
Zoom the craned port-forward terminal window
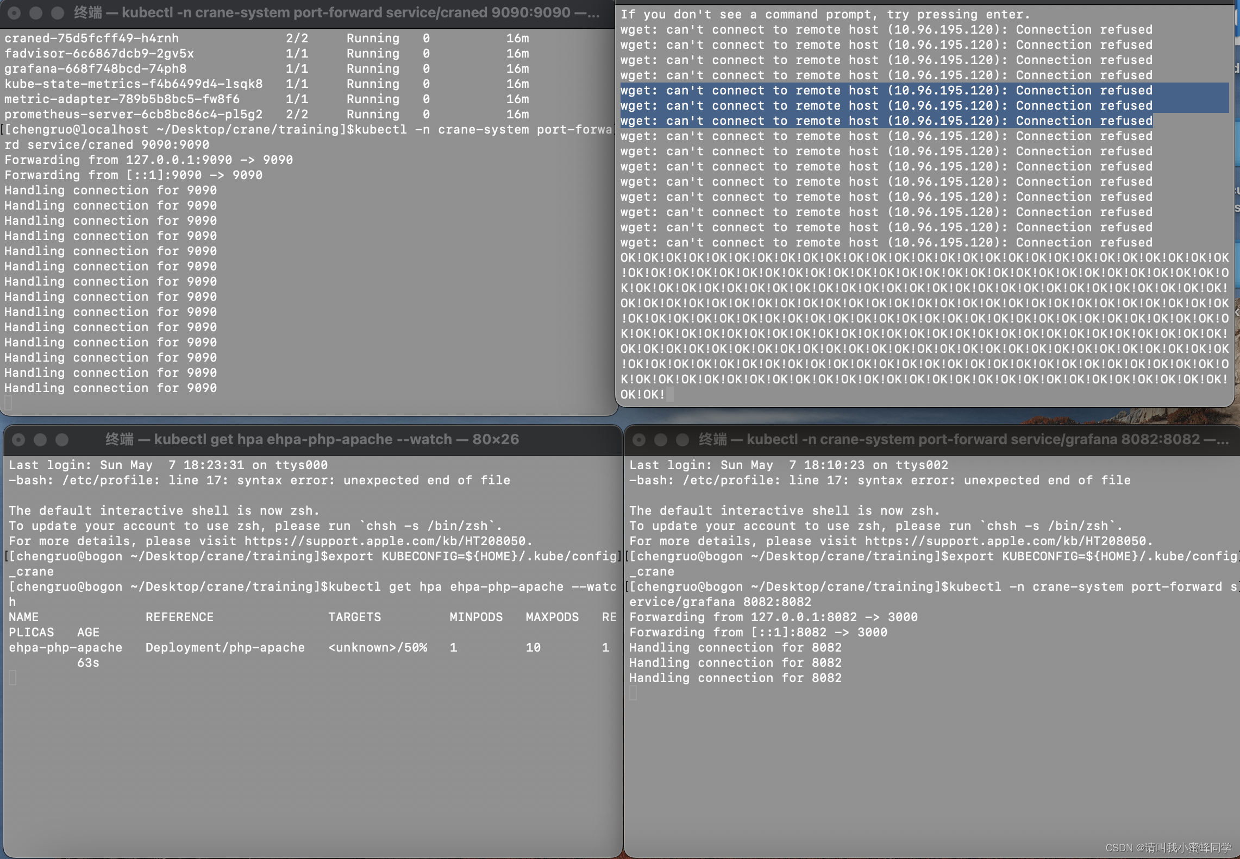click(57, 12)
